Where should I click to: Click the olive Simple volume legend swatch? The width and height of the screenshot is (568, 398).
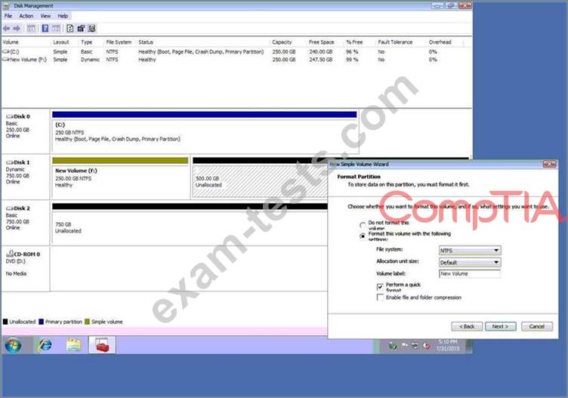point(87,322)
